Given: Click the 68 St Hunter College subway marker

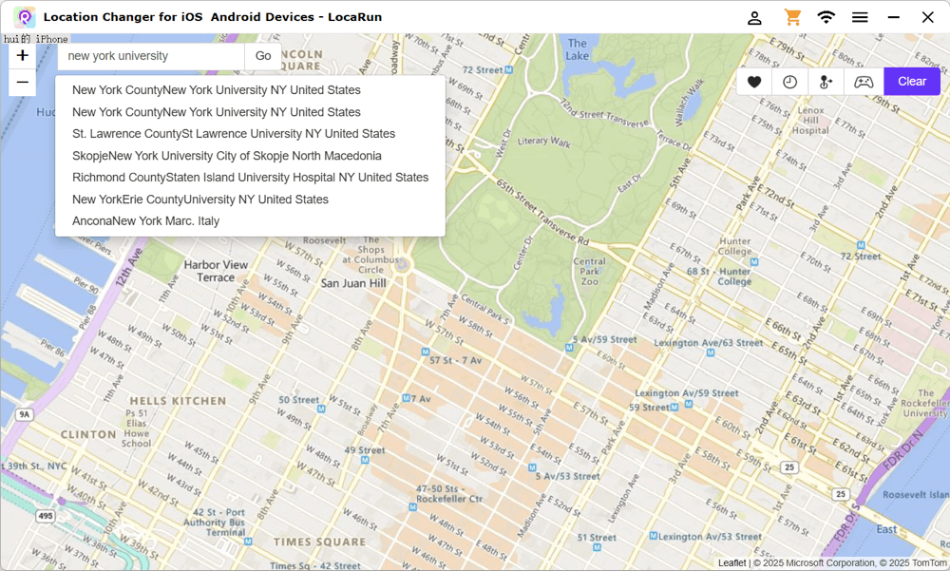Looking at the screenshot, I should coord(754,262).
